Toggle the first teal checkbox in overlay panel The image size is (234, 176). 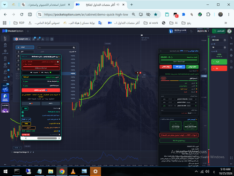[23, 112]
